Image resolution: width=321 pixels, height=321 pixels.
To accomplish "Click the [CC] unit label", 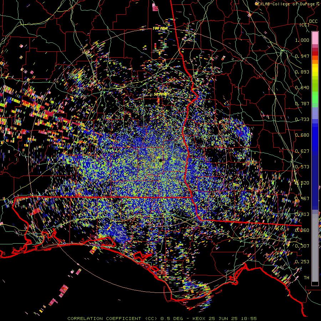I will click(x=305, y=25).
